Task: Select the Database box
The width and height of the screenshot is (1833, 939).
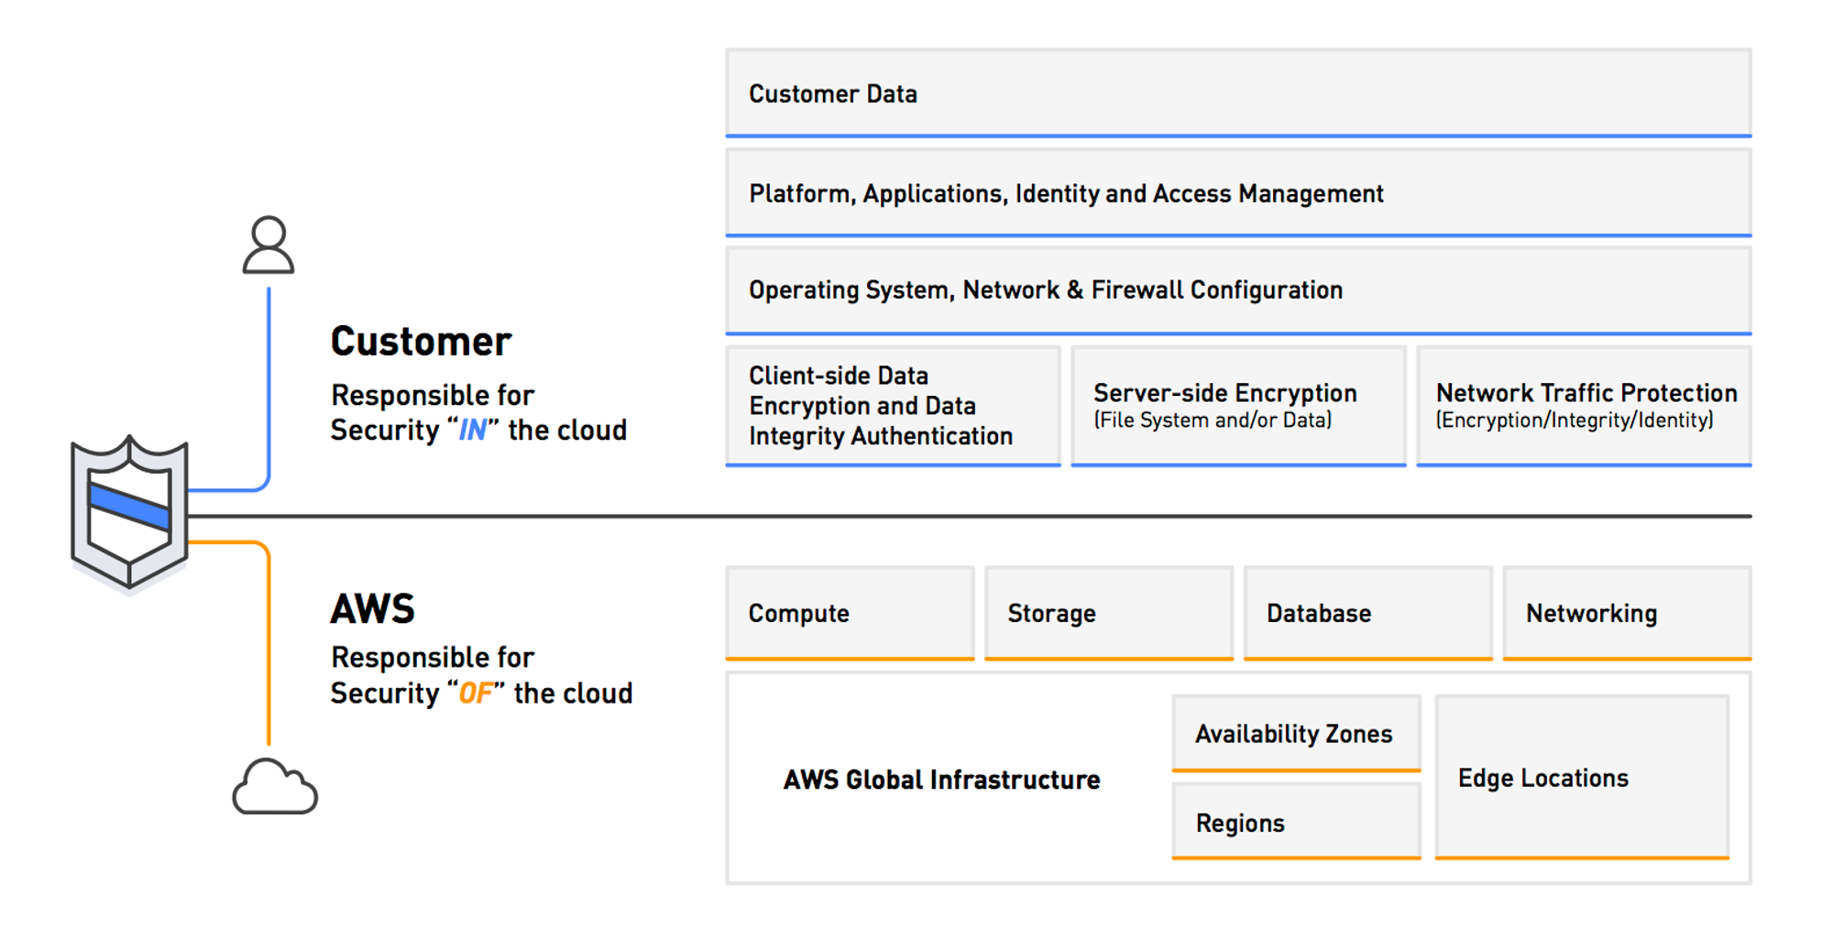Action: pyautogui.click(x=1367, y=613)
